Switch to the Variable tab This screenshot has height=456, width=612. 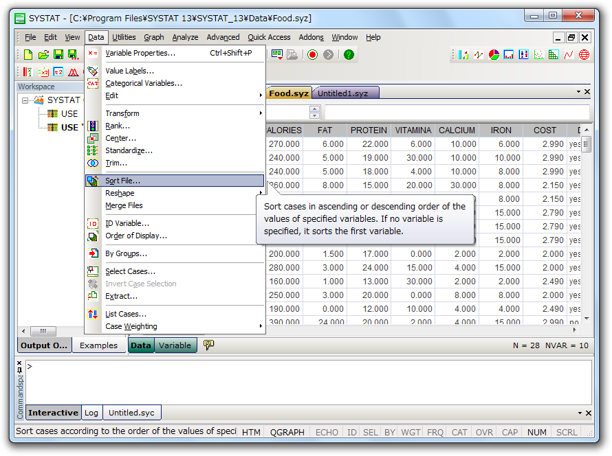point(175,345)
